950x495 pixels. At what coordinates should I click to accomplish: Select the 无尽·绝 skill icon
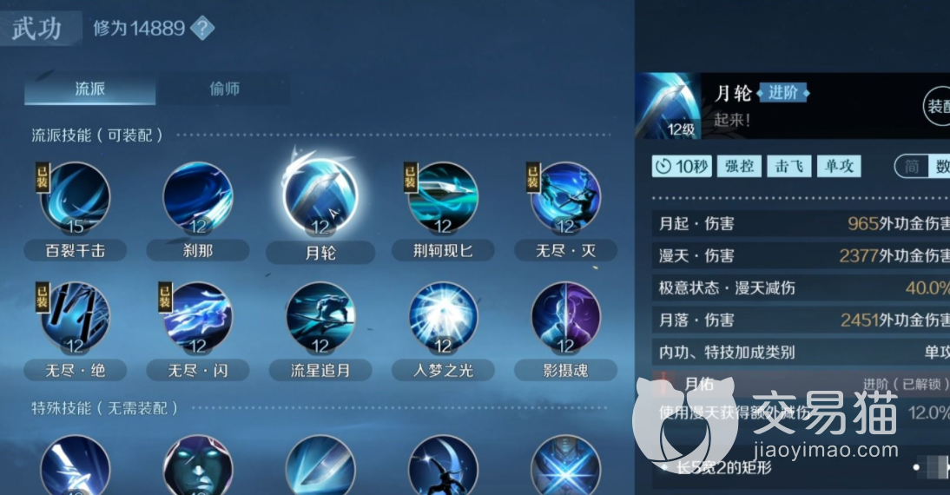tap(76, 318)
